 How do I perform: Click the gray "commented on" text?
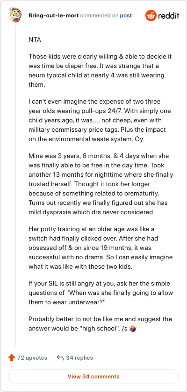tap(99, 15)
